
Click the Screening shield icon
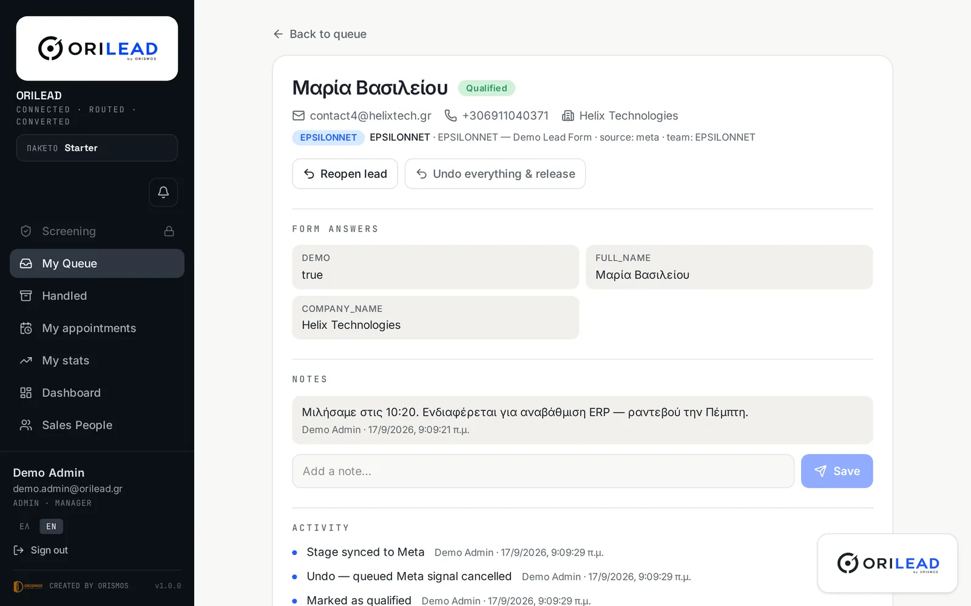point(25,231)
